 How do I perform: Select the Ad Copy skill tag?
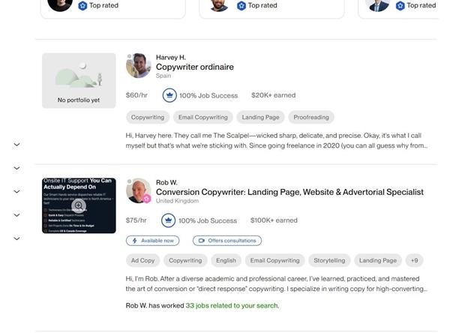[143, 260]
